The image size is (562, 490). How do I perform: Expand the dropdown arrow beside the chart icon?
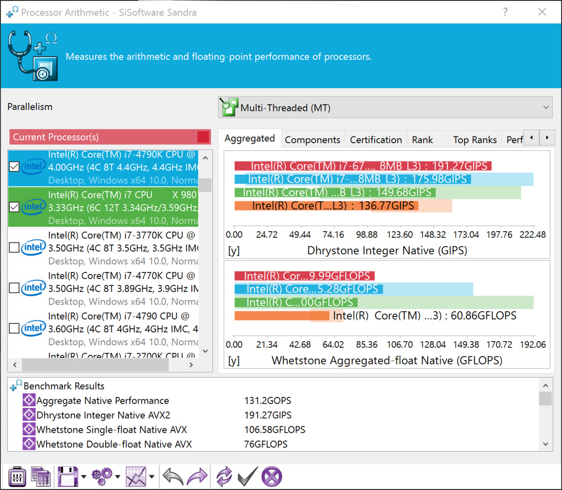pos(152,477)
